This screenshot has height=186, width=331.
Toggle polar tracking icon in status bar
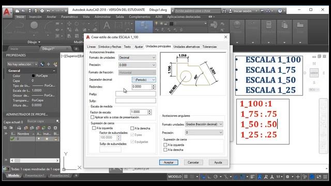point(216,177)
